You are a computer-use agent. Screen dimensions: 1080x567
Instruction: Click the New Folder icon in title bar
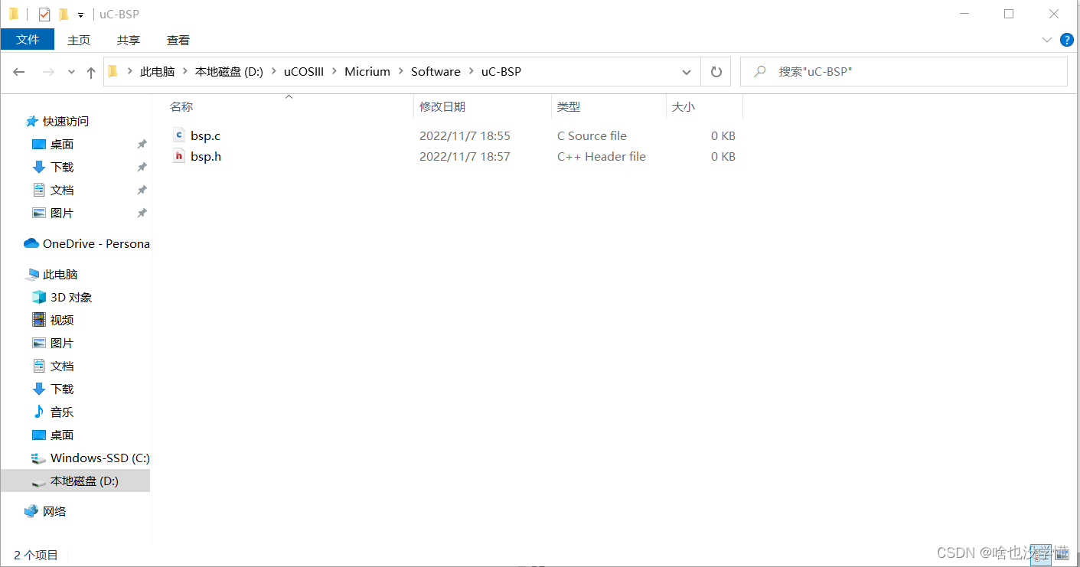pyautogui.click(x=64, y=14)
